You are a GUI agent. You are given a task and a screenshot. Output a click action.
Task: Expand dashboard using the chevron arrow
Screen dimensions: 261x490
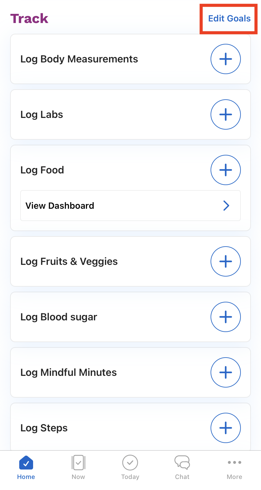point(226,206)
